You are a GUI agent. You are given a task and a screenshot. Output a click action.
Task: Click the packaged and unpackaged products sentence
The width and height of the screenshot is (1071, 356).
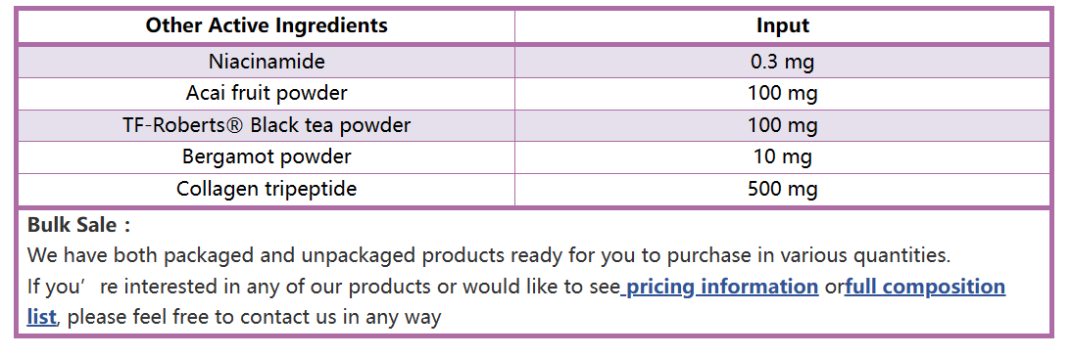[489, 255]
